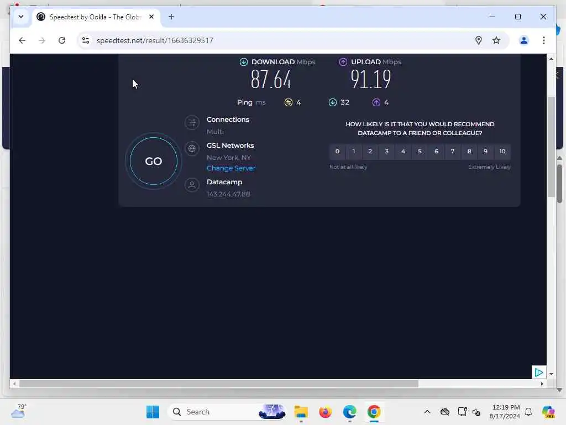Show hidden system tray icons
Image resolution: width=566 pixels, height=425 pixels.
click(427, 412)
